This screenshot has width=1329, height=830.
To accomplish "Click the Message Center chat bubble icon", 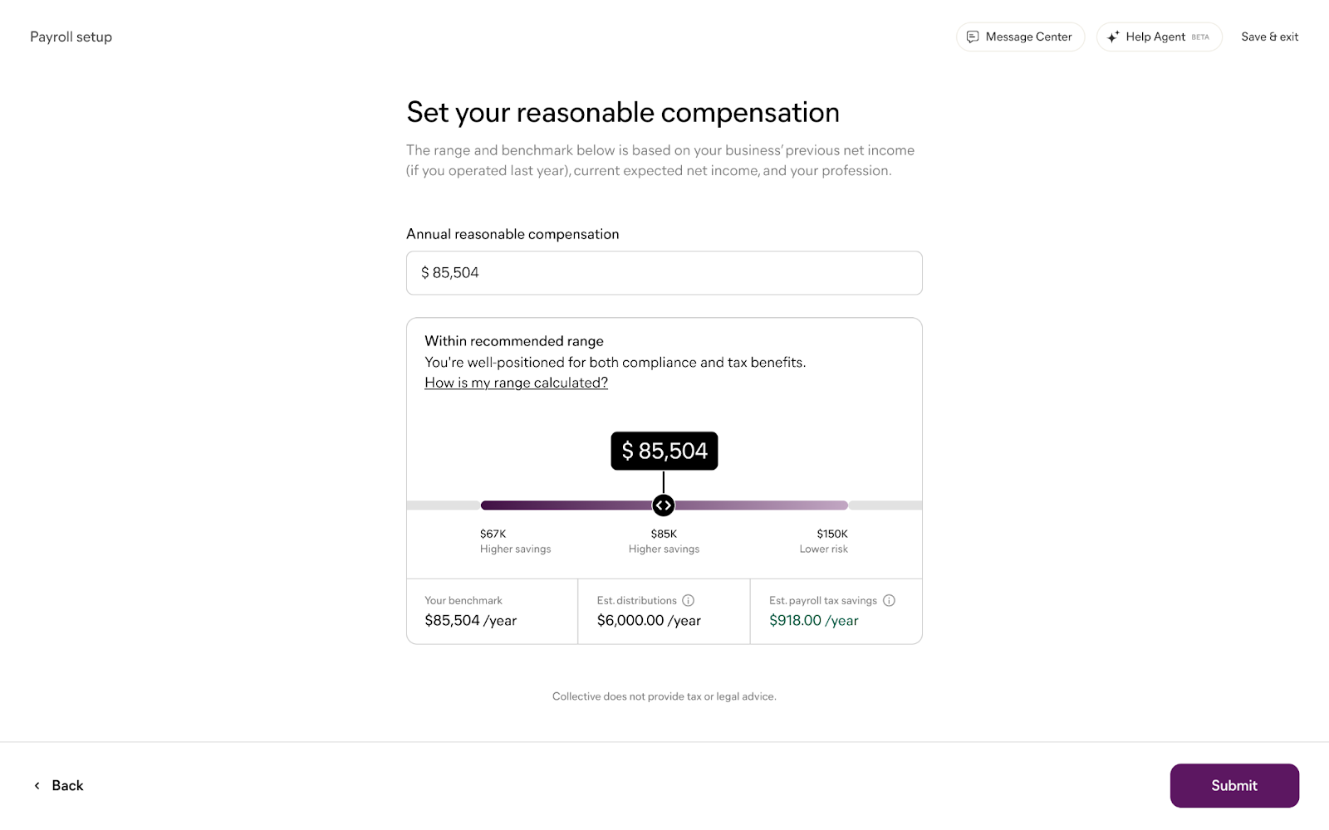I will 973,37.
